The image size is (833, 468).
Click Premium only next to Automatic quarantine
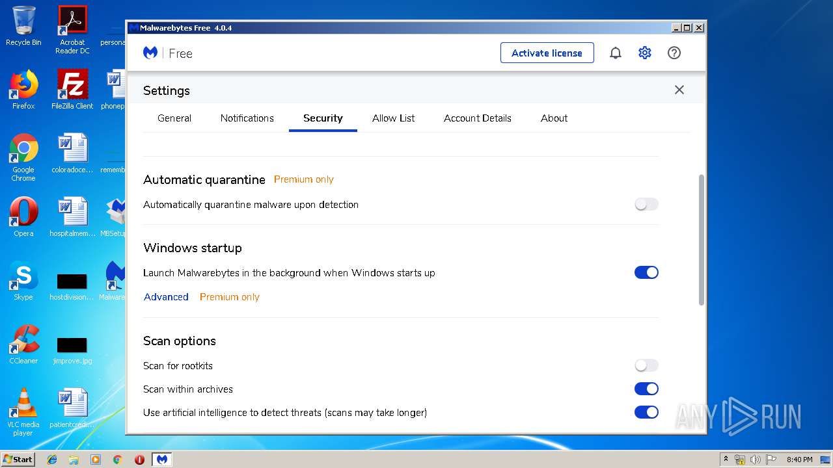coord(304,179)
